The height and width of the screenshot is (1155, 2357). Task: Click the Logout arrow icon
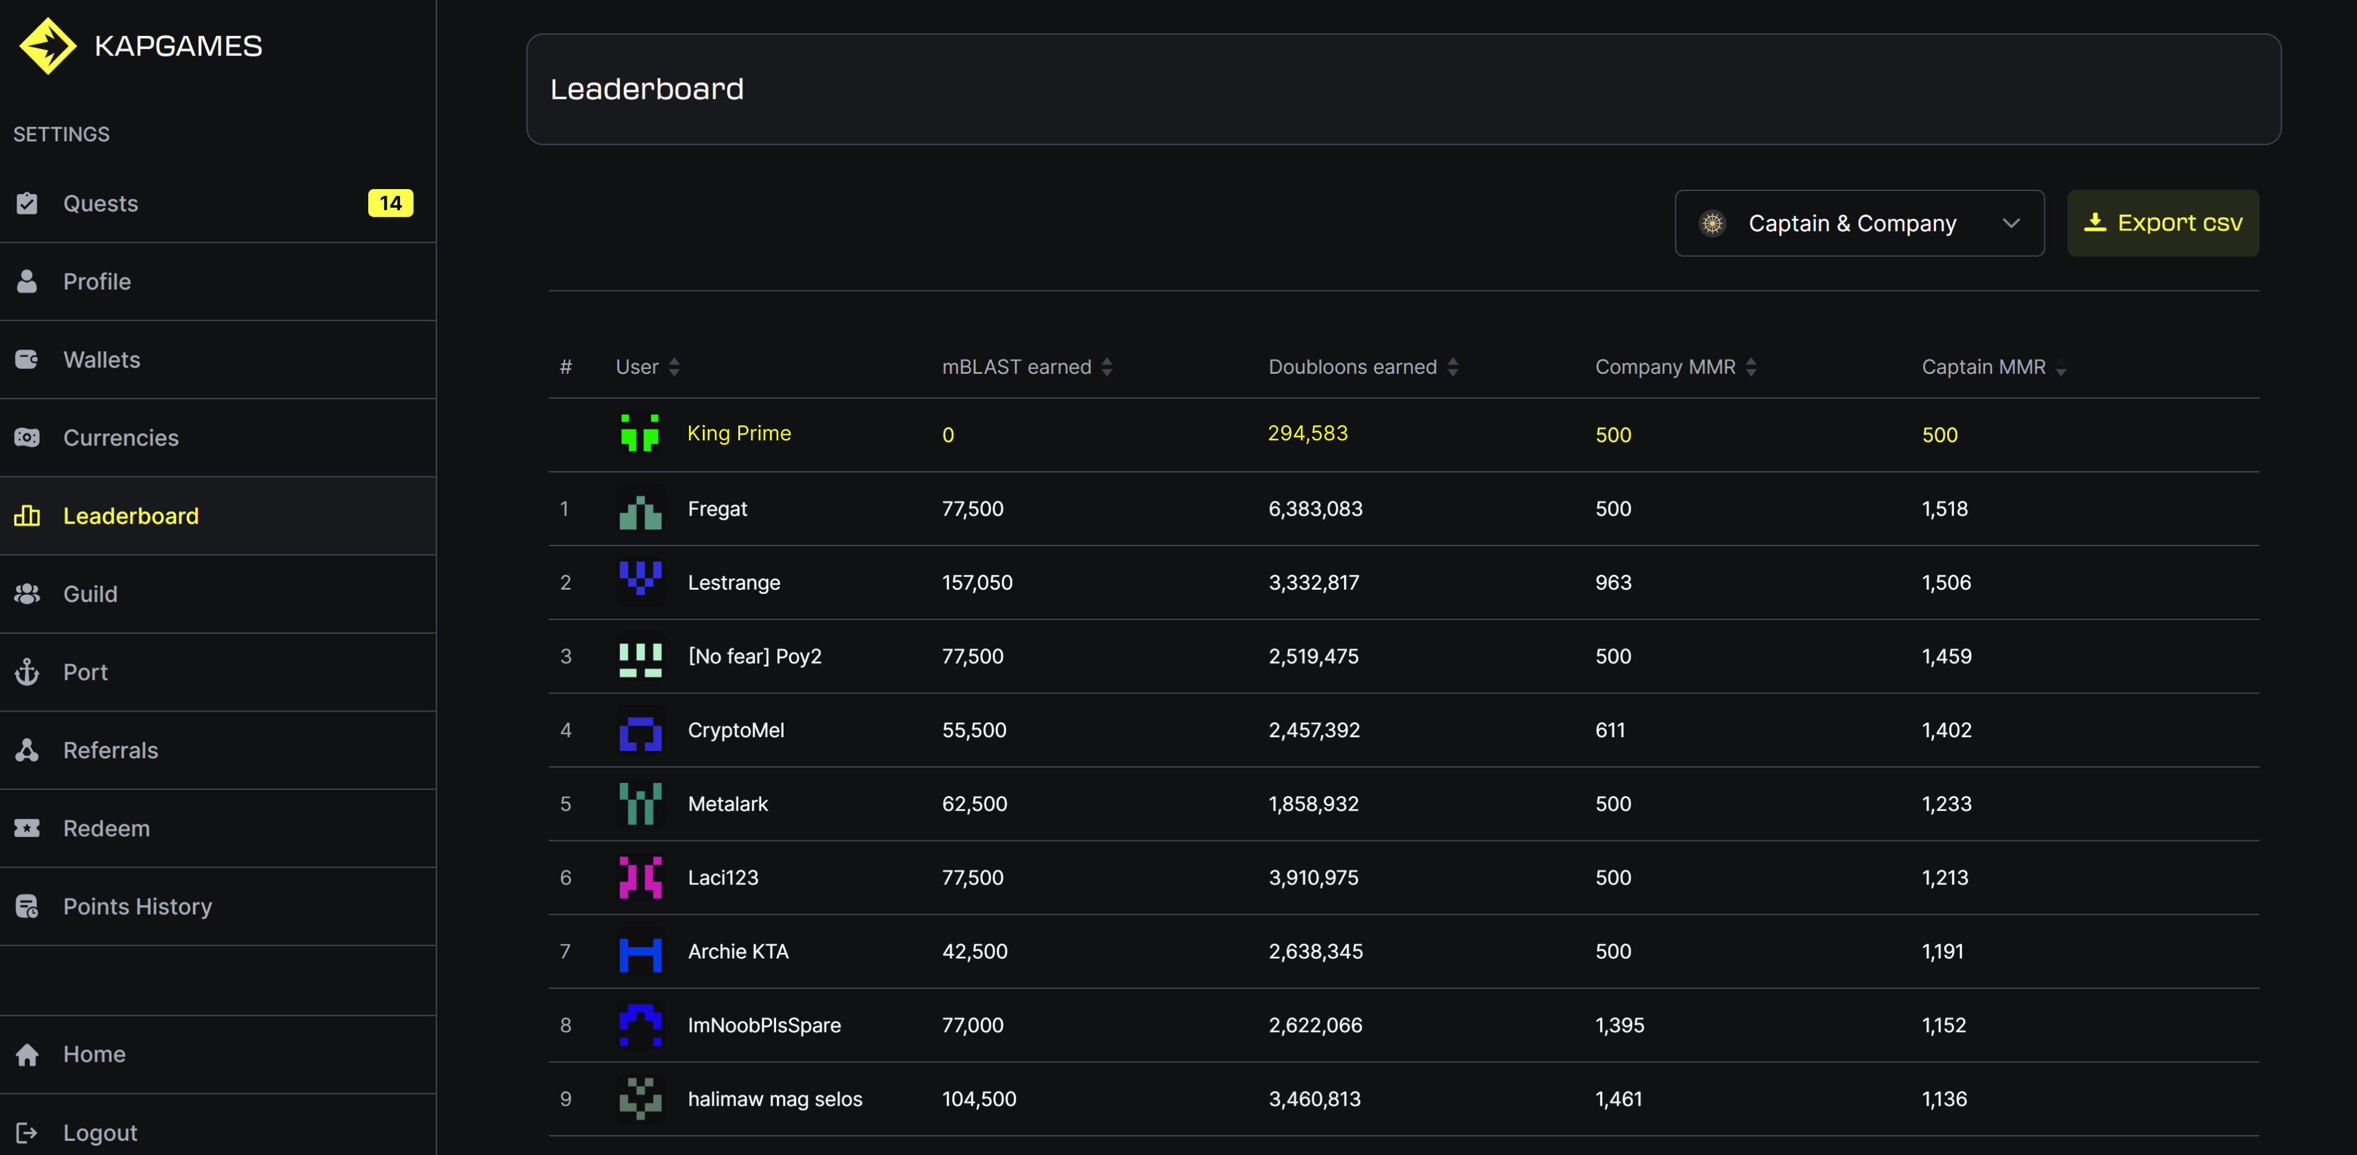click(27, 1132)
